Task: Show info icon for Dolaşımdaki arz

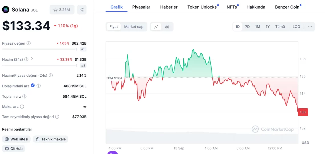Action: point(38,86)
